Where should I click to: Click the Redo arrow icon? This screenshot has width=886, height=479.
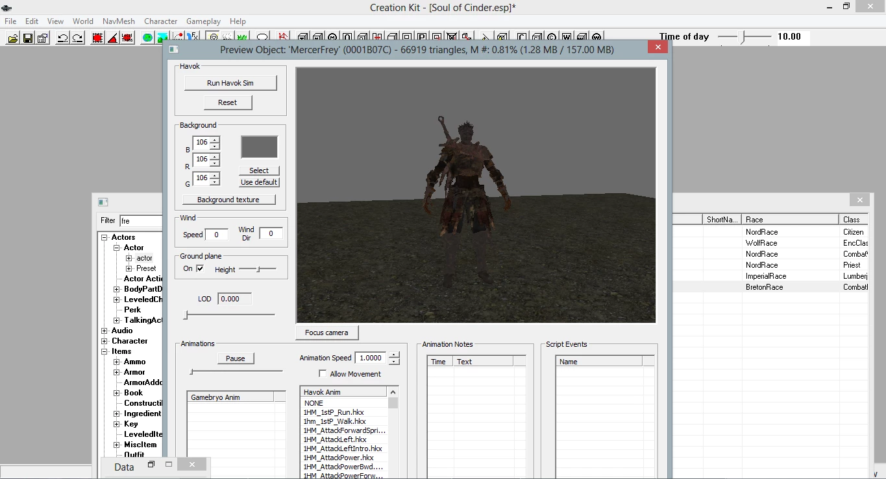pyautogui.click(x=77, y=38)
